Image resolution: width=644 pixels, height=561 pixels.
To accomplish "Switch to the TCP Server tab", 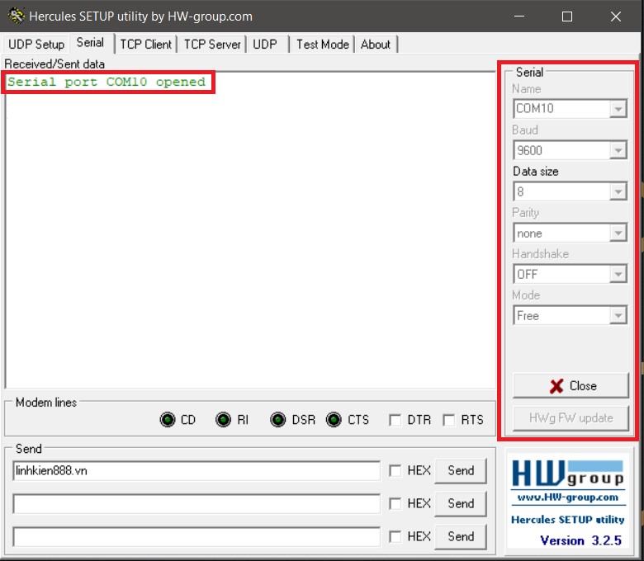I will (x=212, y=45).
